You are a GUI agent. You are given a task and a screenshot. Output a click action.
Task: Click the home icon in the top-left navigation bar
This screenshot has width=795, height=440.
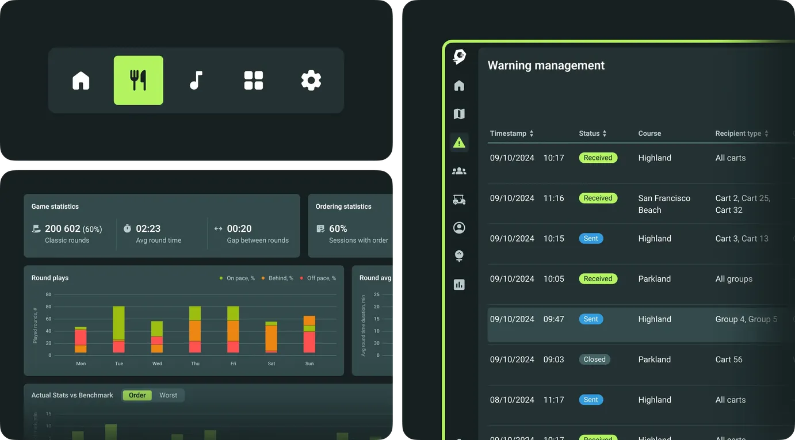pos(81,81)
